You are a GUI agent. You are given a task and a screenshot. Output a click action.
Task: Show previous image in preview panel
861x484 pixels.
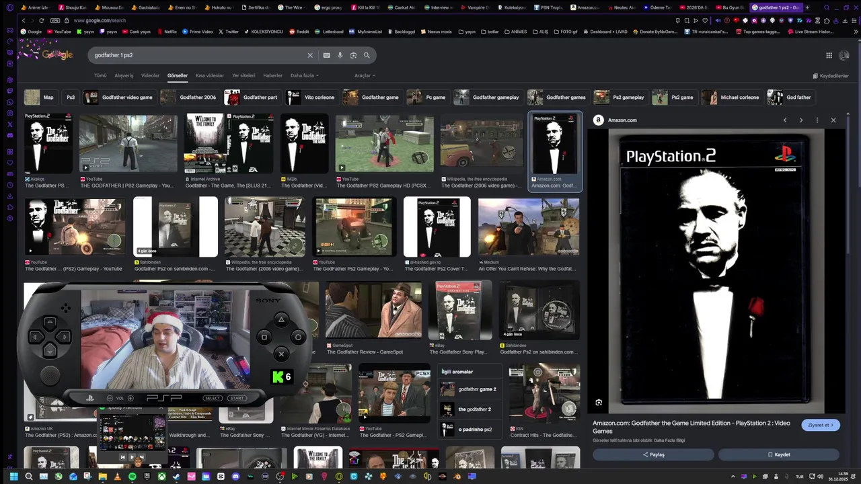(785, 120)
